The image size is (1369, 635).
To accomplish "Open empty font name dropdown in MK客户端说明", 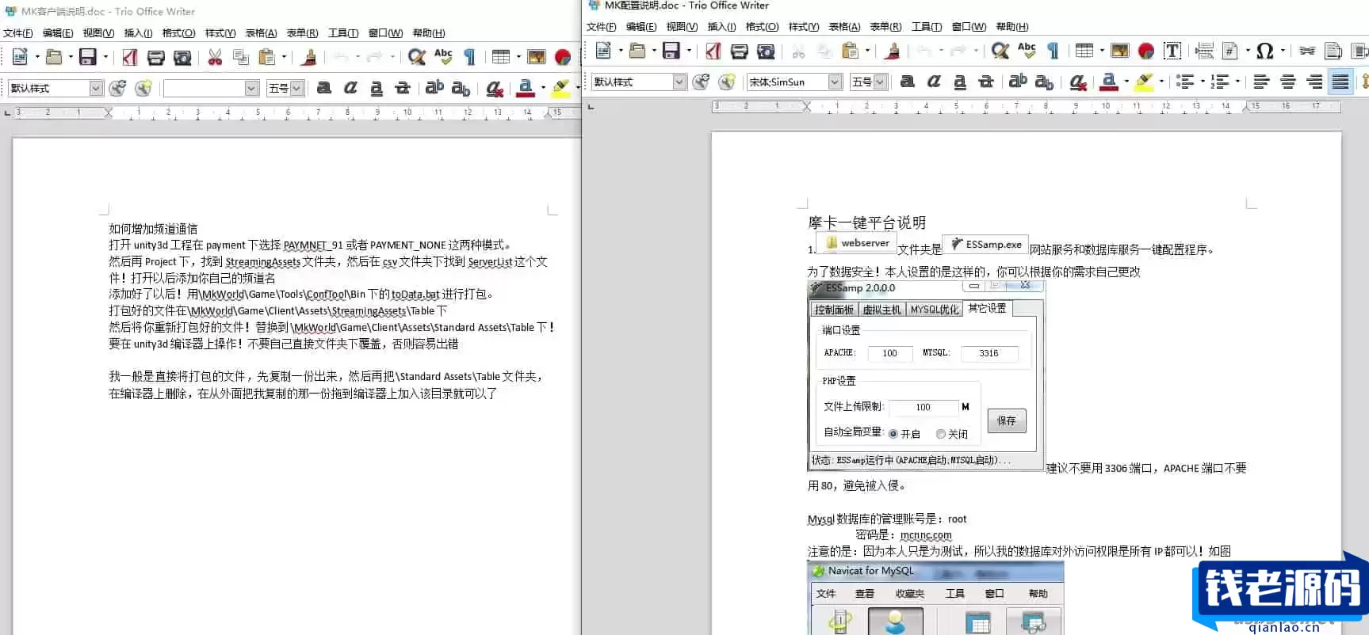I will [x=251, y=88].
